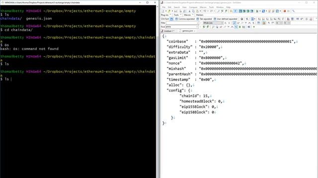Open the Tools menu in EmEditor
Image resolution: width=318 pixels, height=178 pixels.
[x=211, y=7]
